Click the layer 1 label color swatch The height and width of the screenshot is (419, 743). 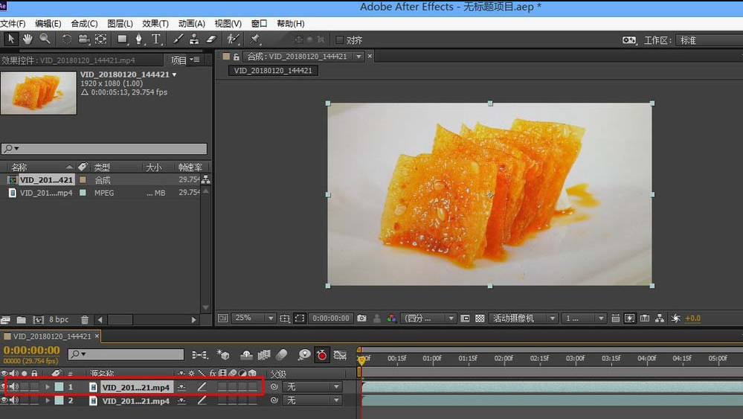(59, 387)
